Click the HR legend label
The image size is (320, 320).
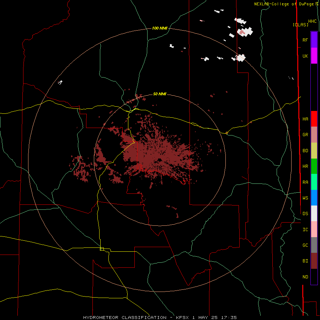pos(305,166)
